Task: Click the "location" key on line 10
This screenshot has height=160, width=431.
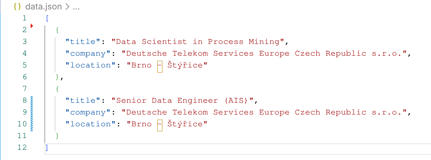Action: [x=90, y=124]
